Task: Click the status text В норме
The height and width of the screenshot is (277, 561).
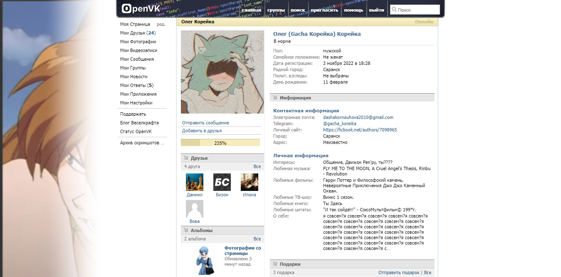Action: click(282, 41)
